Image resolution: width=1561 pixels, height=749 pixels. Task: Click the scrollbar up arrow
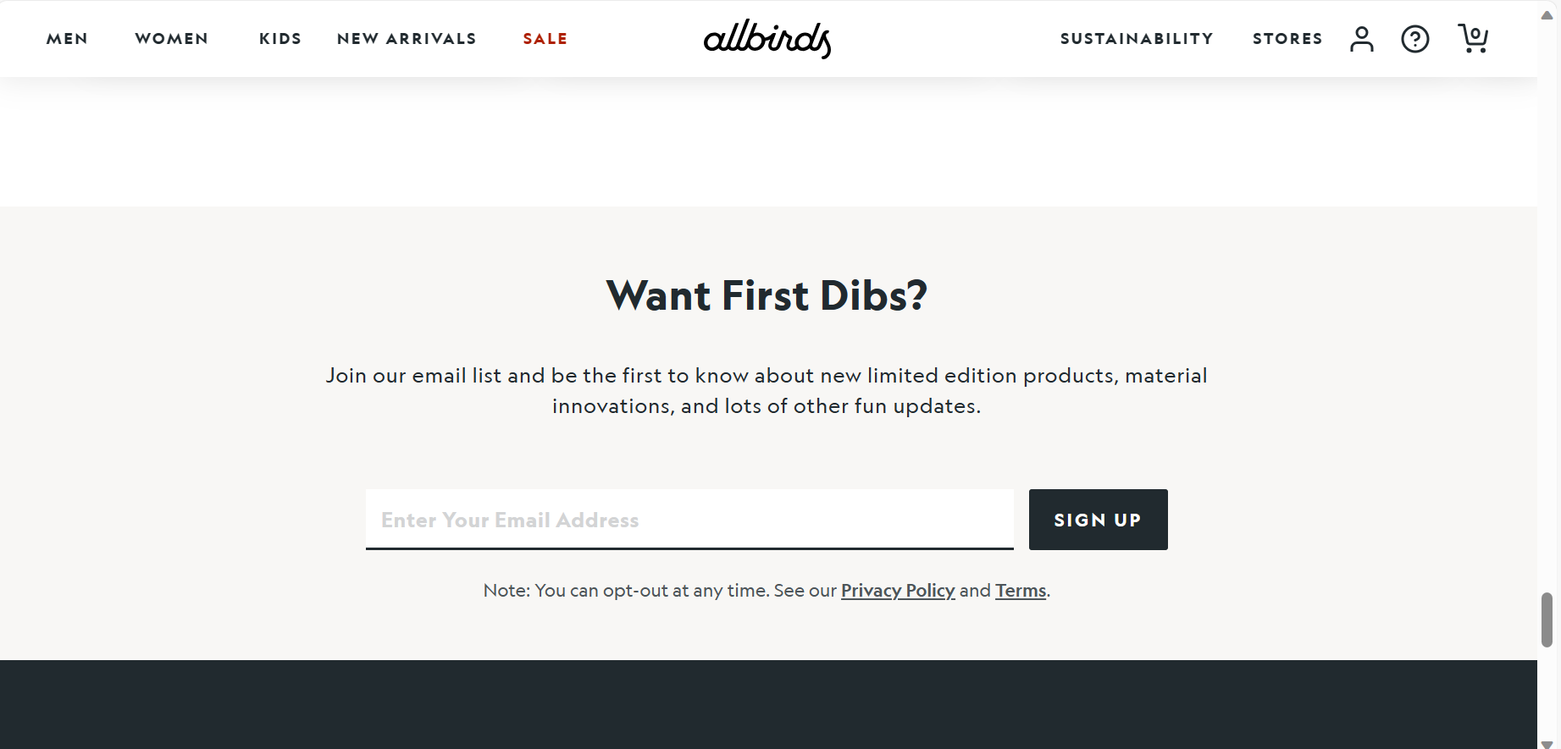click(1547, 14)
